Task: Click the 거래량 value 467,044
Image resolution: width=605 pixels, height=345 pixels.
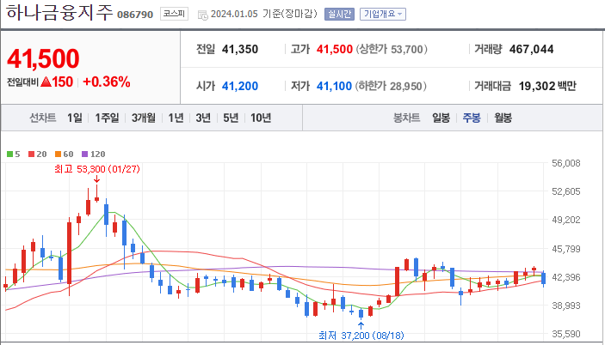Action: tap(531, 49)
